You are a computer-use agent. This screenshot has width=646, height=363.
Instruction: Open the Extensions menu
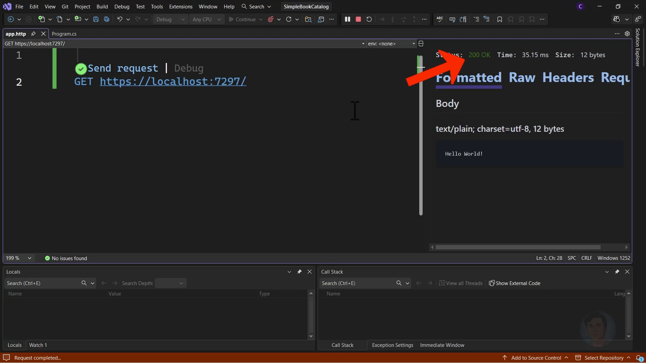[181, 7]
